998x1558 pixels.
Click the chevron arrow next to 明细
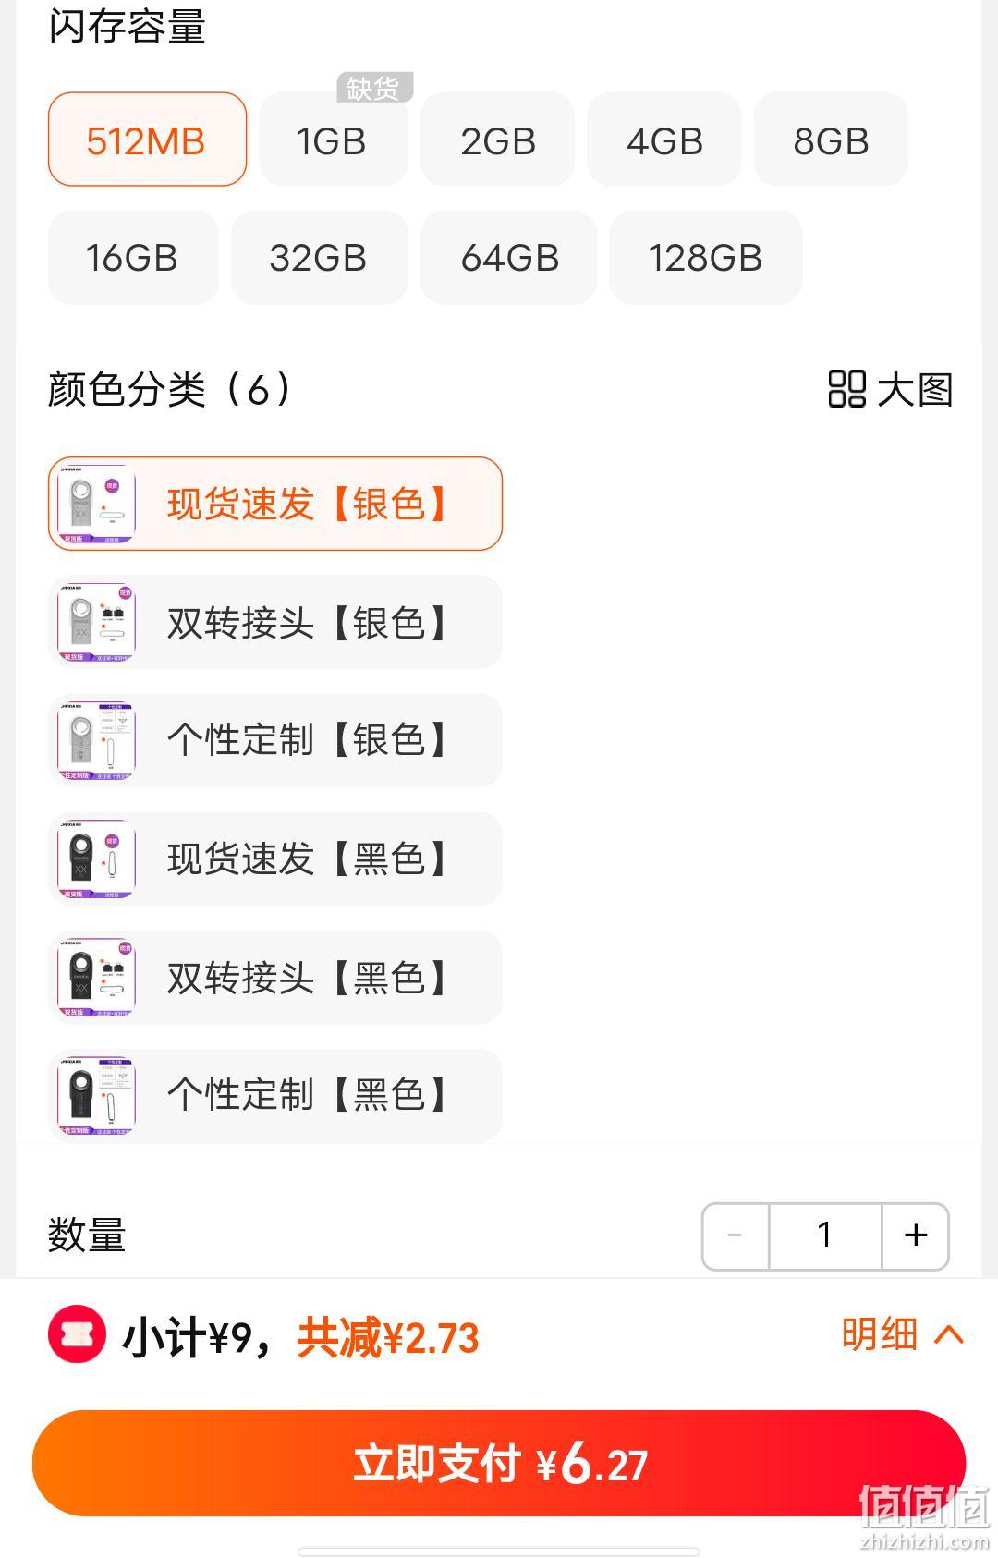click(949, 1334)
